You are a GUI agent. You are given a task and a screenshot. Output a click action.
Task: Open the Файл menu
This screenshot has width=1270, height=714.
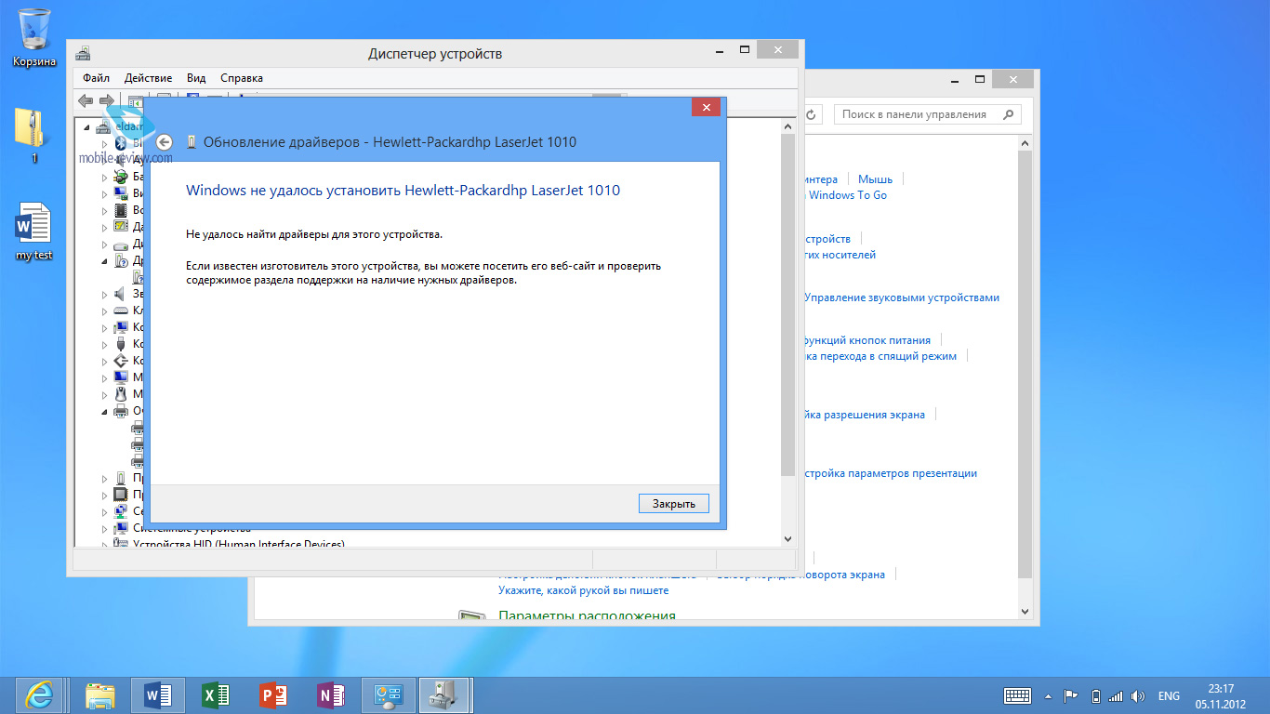(x=96, y=78)
